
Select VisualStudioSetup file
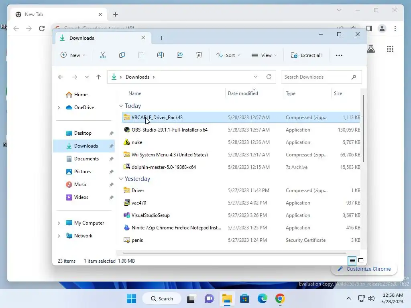(241, 215)
